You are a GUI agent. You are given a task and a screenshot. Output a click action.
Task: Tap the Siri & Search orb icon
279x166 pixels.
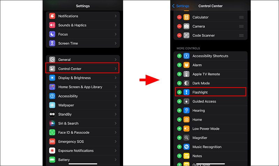(x=52, y=123)
